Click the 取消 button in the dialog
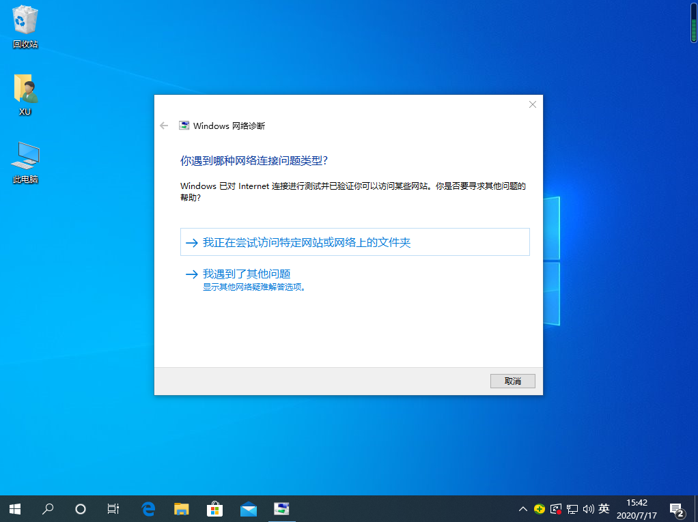698x522 pixels. point(512,381)
